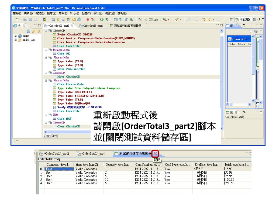
Task: Click the Composer::java.l... column header
Action: pos(59,165)
